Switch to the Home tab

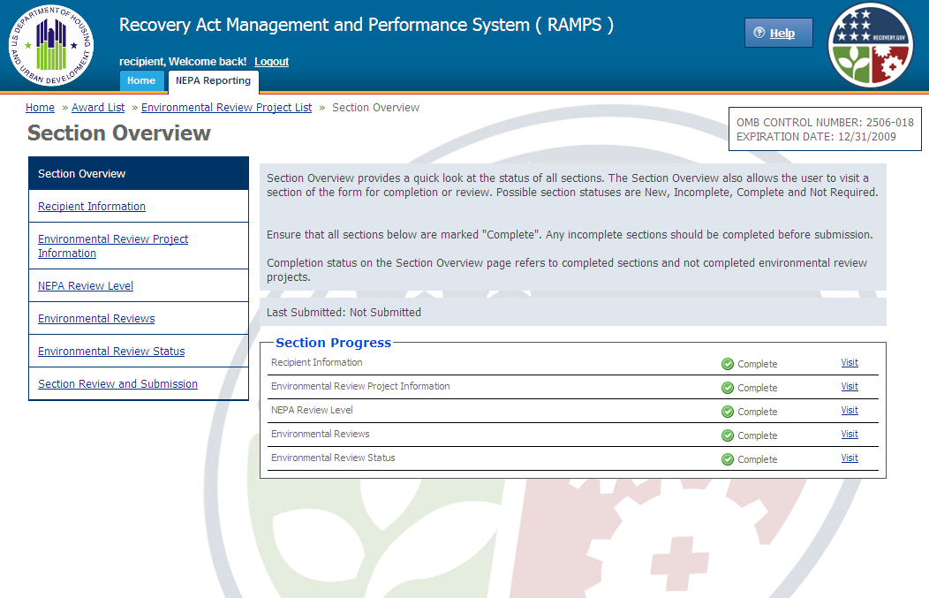tap(141, 80)
